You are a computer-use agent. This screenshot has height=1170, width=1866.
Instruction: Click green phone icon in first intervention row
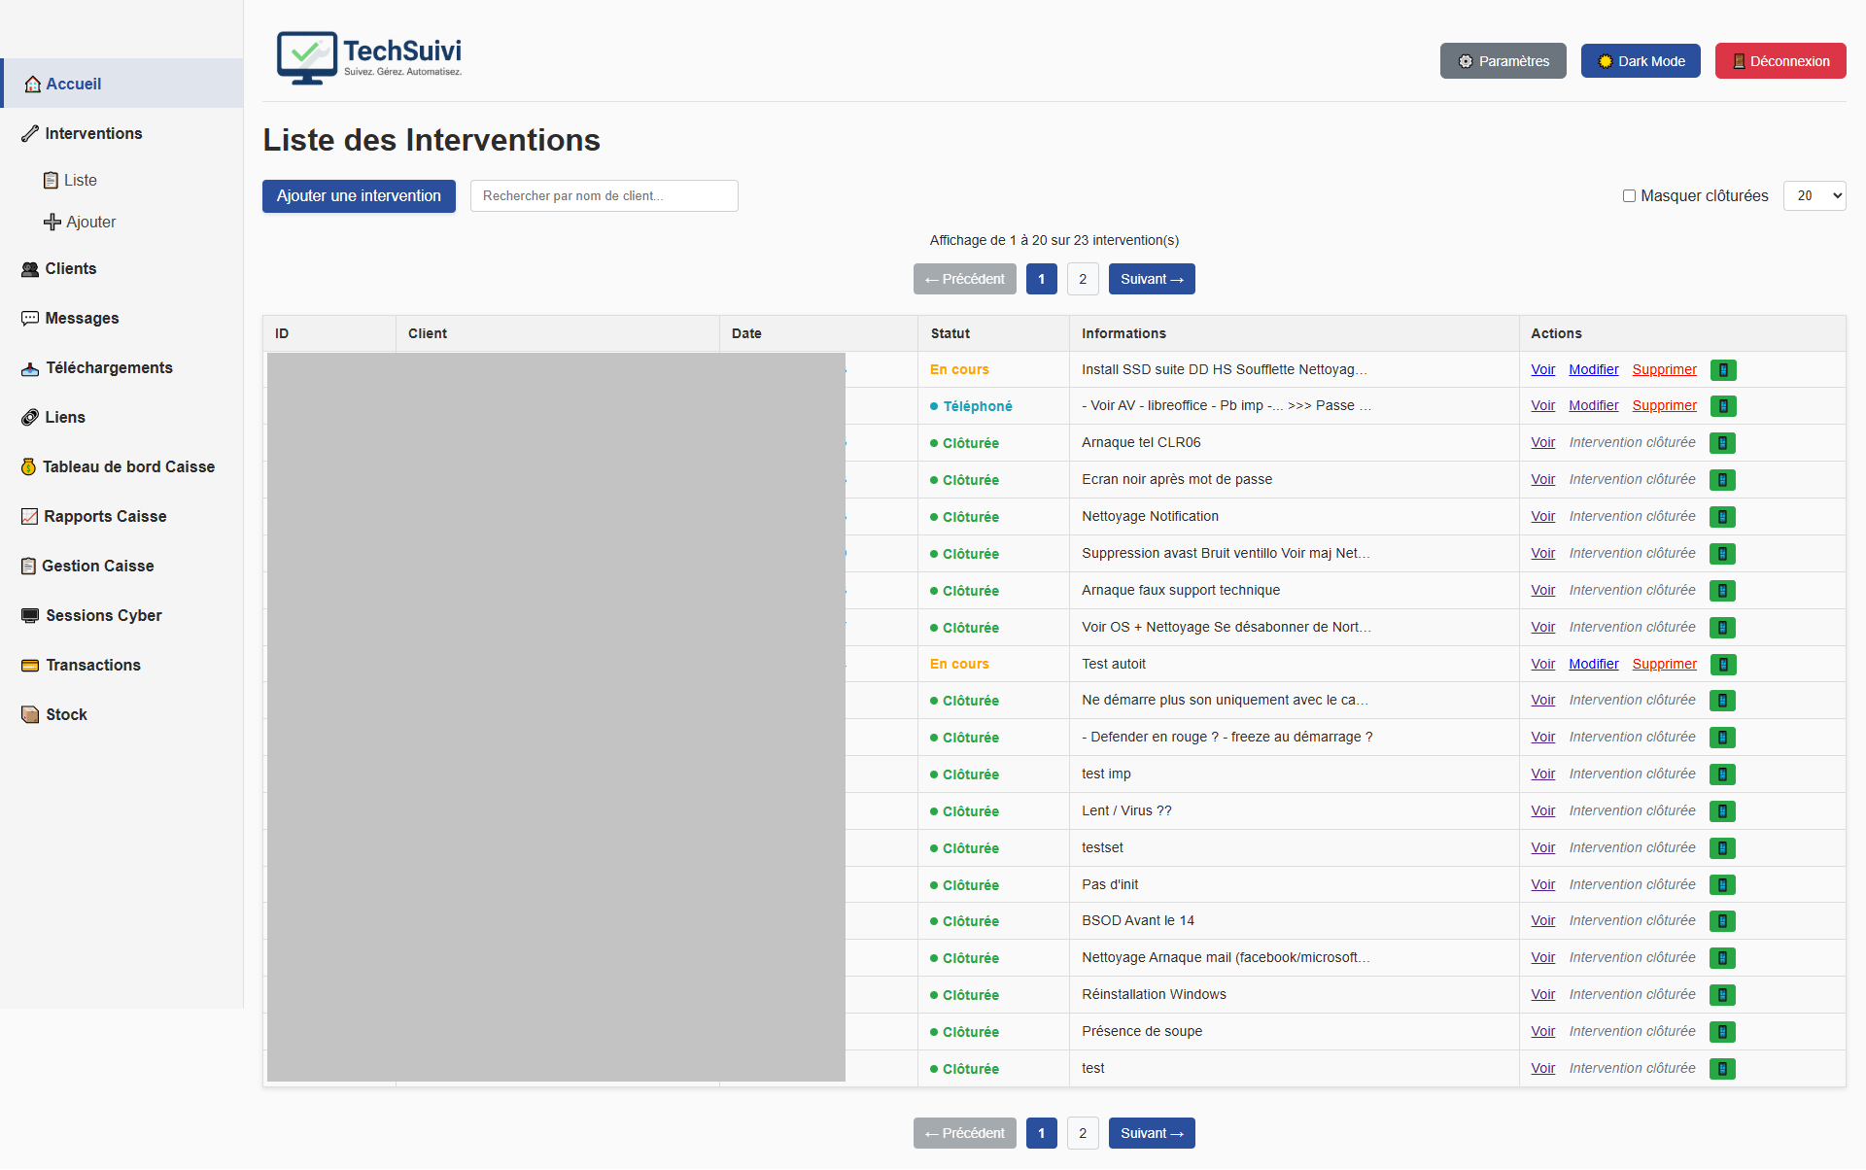point(1722,370)
